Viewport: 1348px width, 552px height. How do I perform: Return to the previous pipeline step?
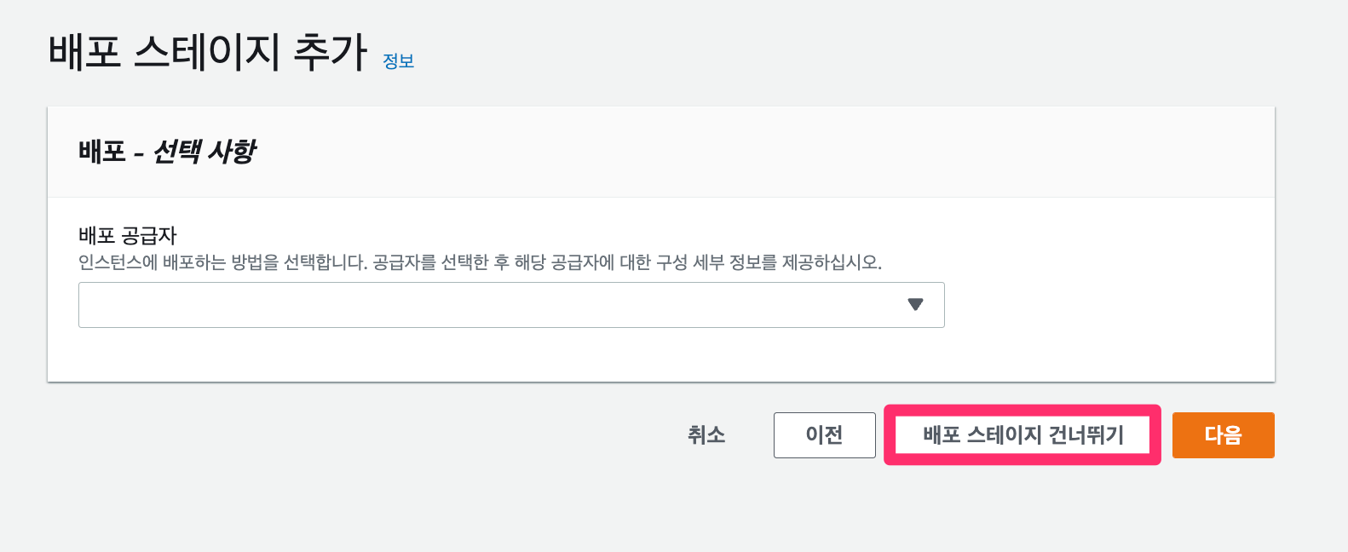tap(824, 434)
